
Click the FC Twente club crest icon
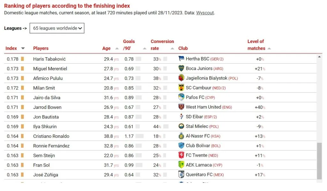click(181, 155)
